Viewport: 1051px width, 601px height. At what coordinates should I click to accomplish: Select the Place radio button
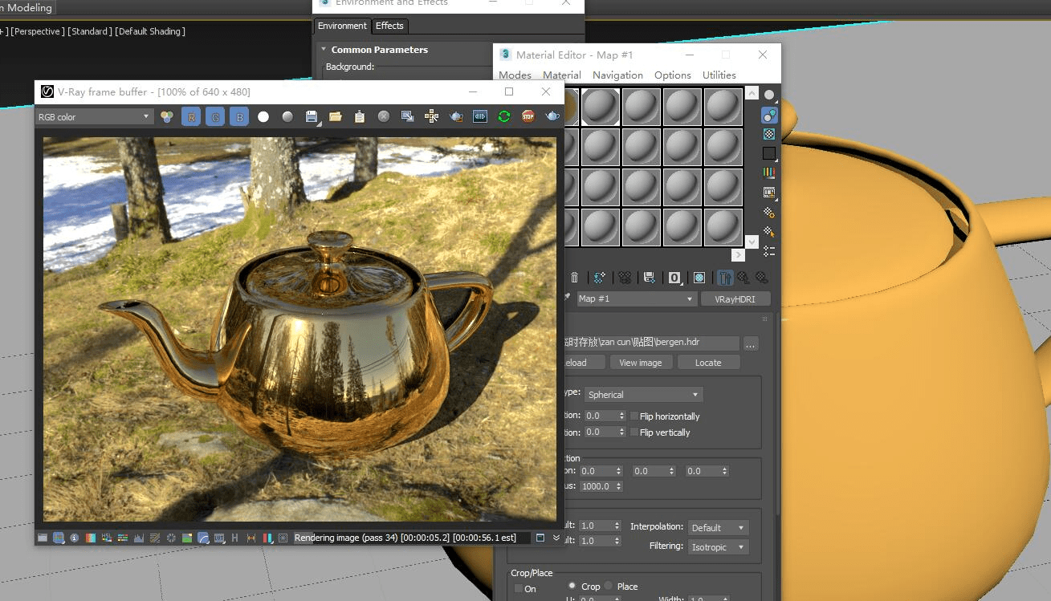(x=609, y=586)
